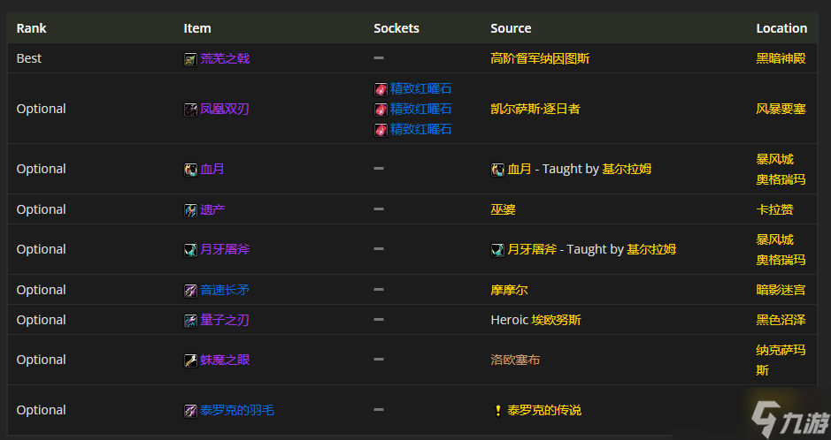Image resolution: width=831 pixels, height=440 pixels.
Task: Open the 蛛魔之眼 item link
Action: coord(225,360)
